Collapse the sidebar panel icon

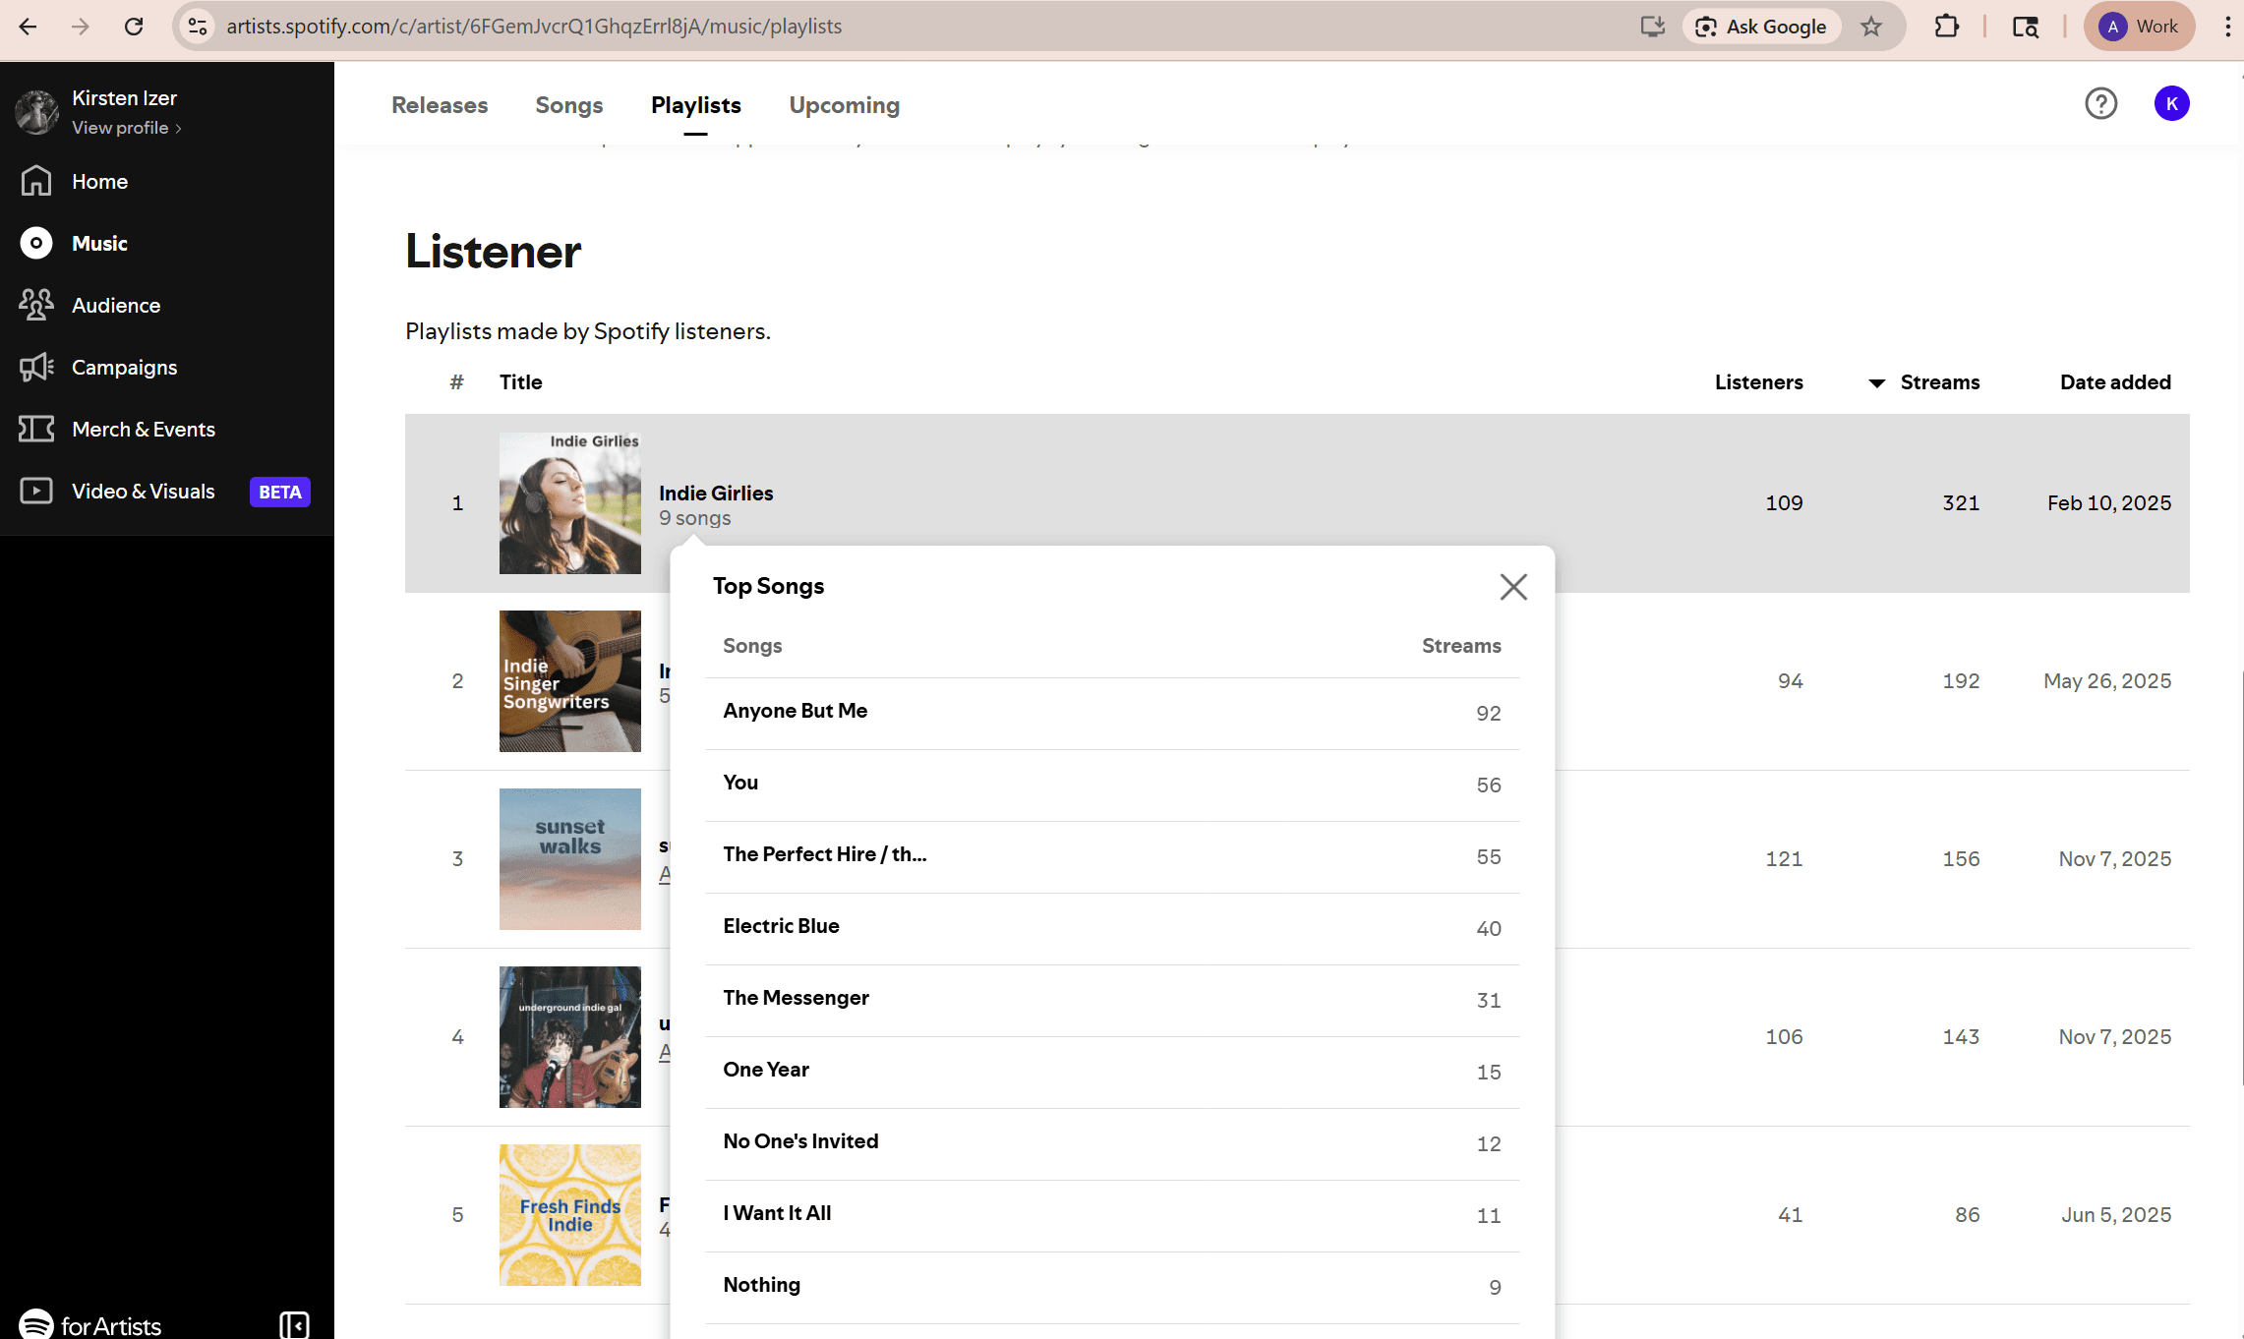point(293,1324)
